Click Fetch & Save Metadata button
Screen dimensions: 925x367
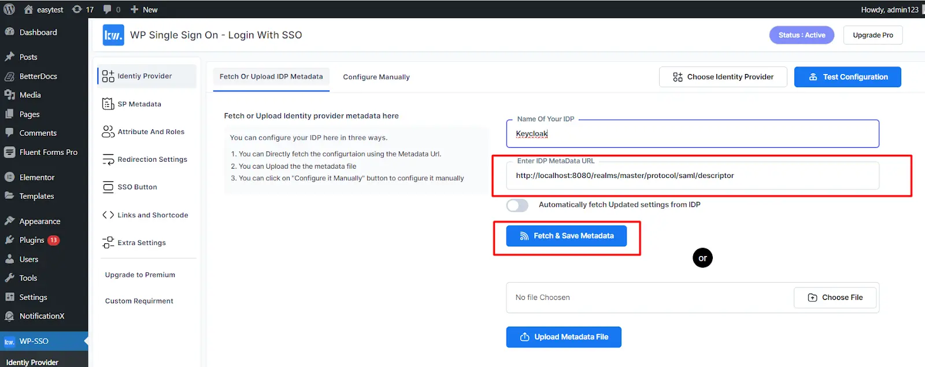coord(567,236)
